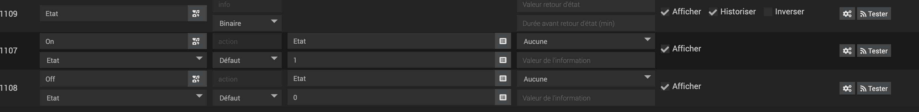Open advanced settings gear for command 1108
919x112 pixels.
click(x=847, y=88)
